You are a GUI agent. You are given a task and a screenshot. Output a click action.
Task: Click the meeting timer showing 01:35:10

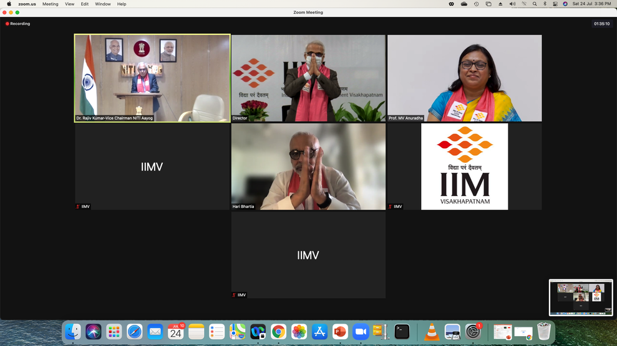pyautogui.click(x=601, y=24)
